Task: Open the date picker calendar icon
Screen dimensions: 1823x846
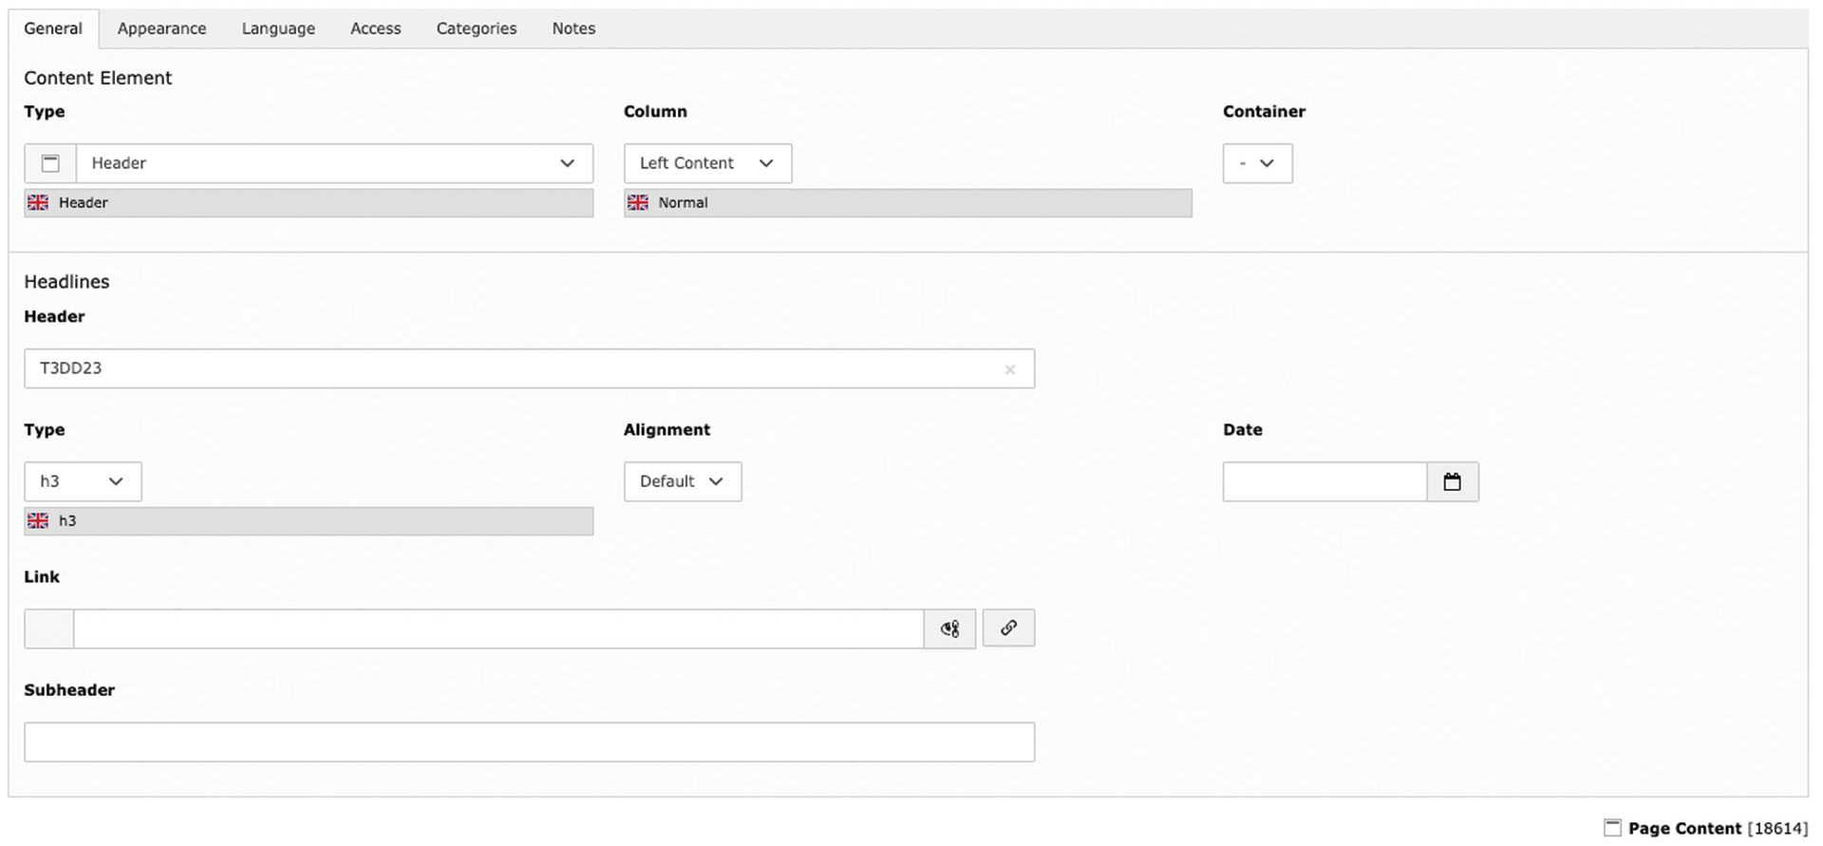Action: tap(1453, 481)
